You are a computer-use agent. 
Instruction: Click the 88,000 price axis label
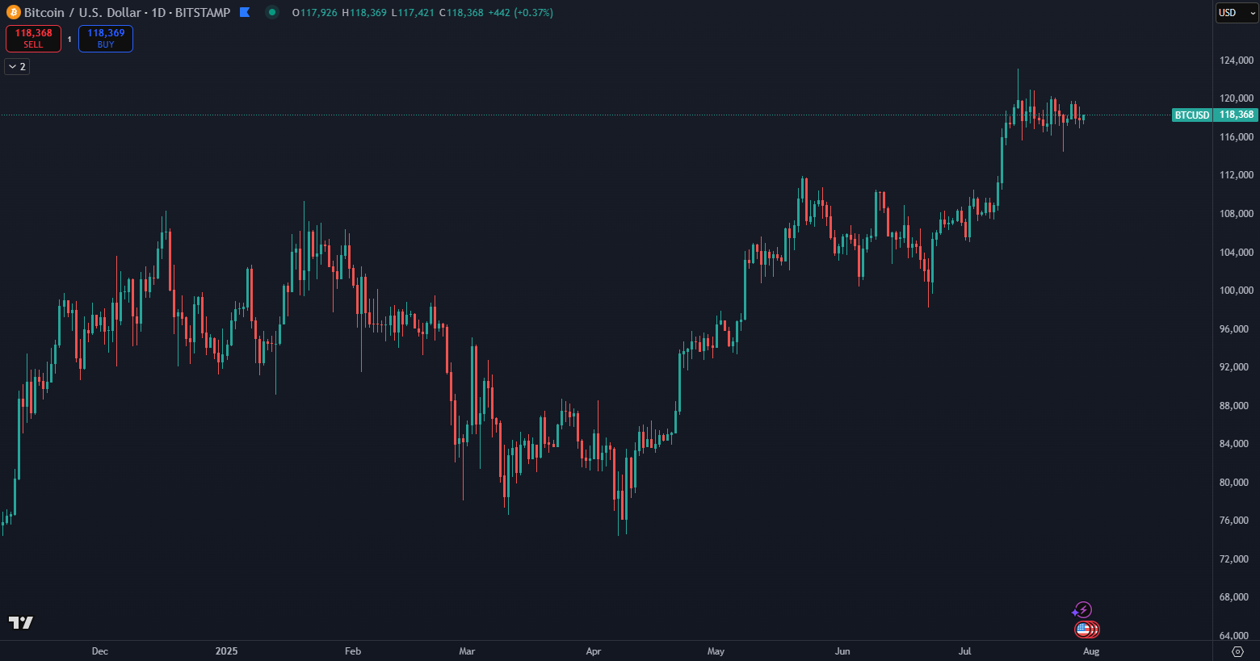1234,406
